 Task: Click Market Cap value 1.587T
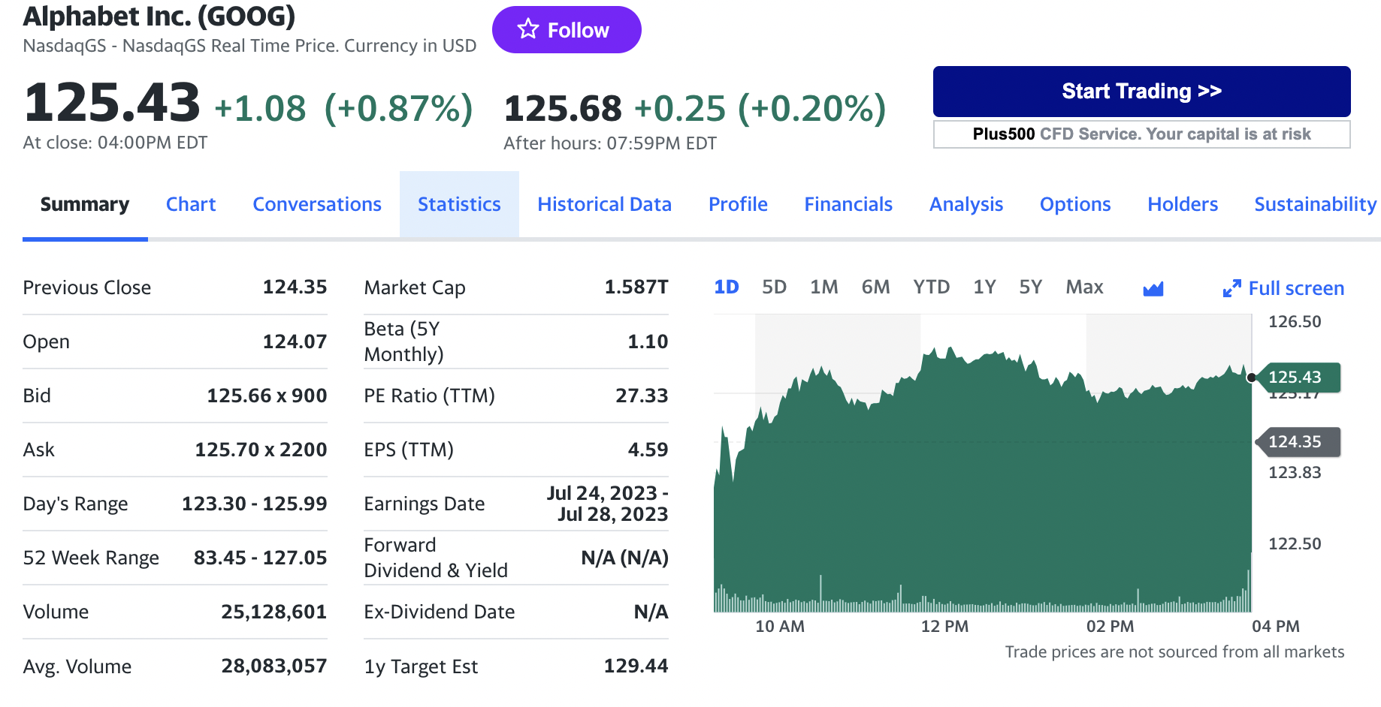point(636,287)
